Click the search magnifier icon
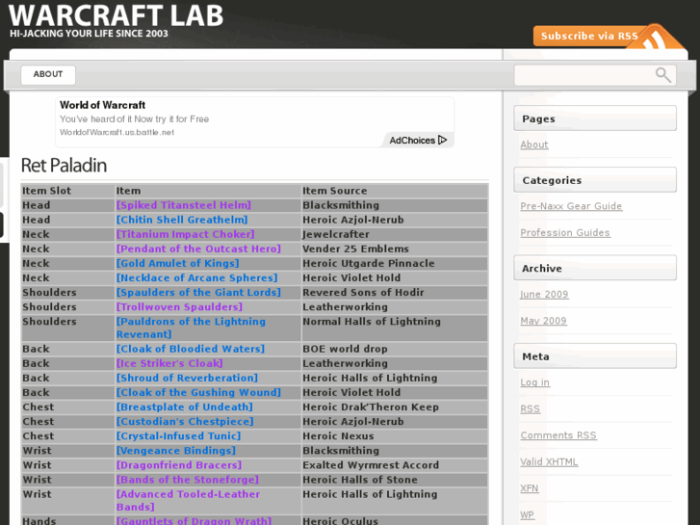The width and height of the screenshot is (700, 525). click(663, 74)
